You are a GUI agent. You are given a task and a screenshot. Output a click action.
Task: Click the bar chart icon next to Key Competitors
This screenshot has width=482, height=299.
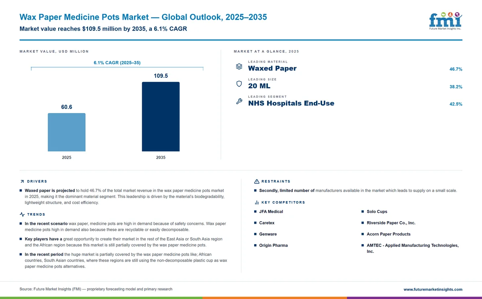[257, 202]
